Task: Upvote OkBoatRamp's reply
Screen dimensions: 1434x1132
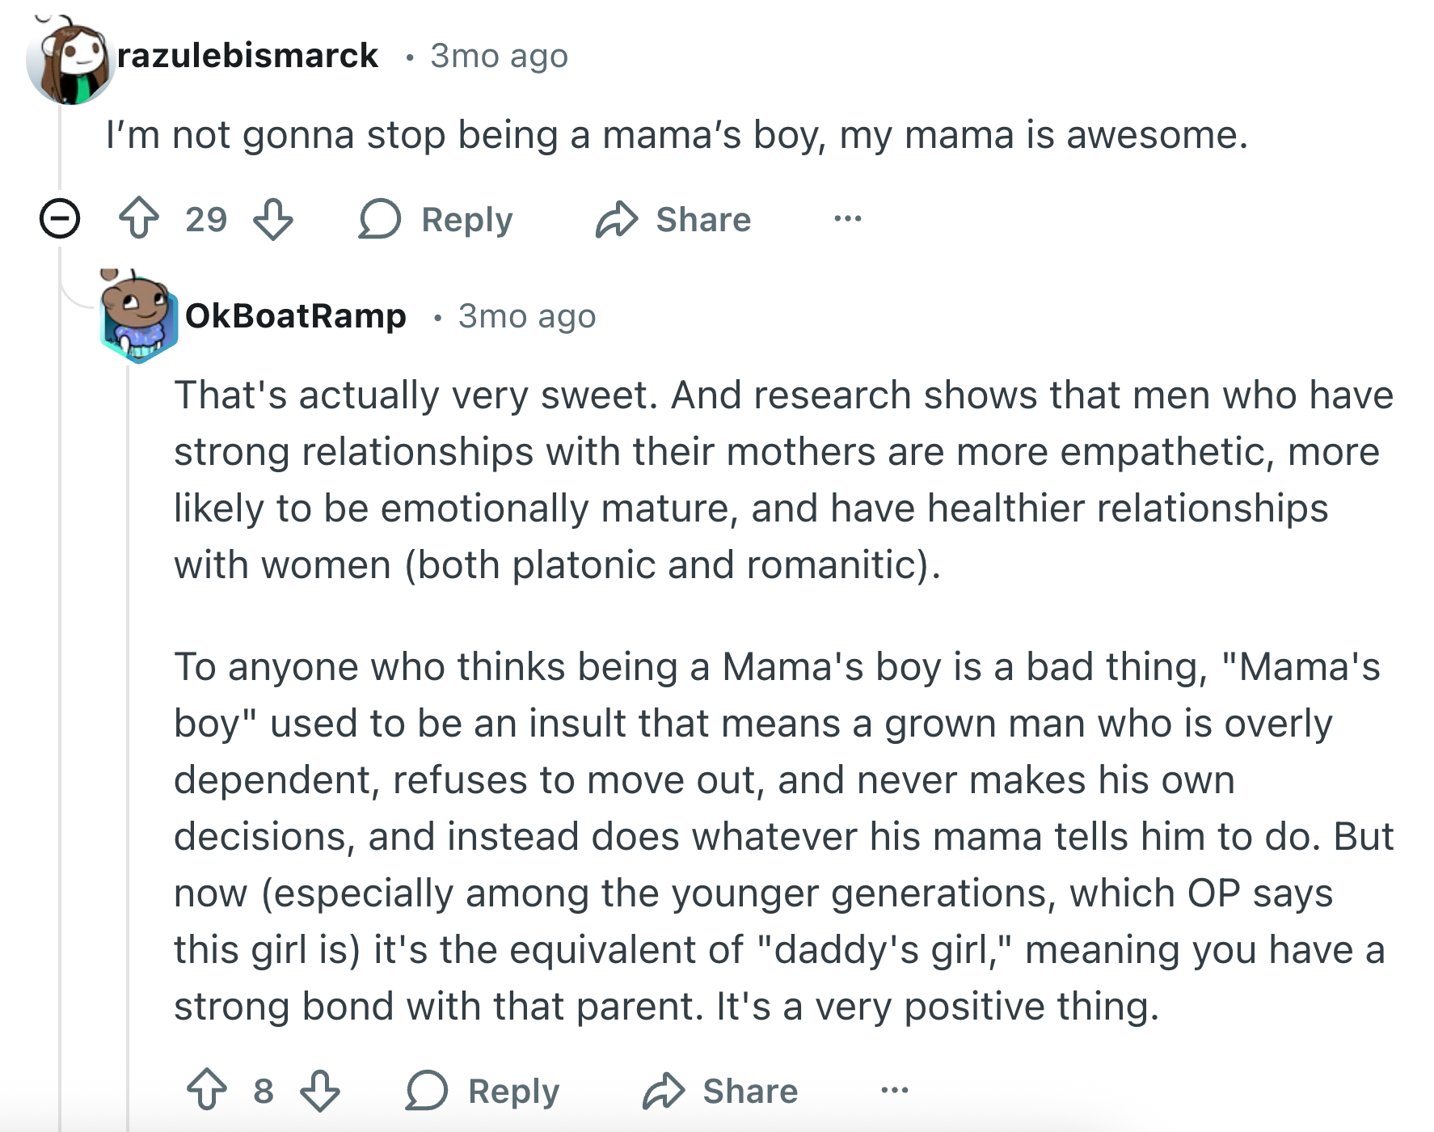Action: (x=207, y=1091)
